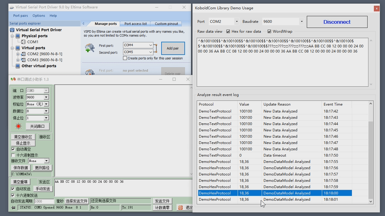Screen dimensions: 385x216
Task: Click the 发送文件 button
Action: [x=162, y=201]
